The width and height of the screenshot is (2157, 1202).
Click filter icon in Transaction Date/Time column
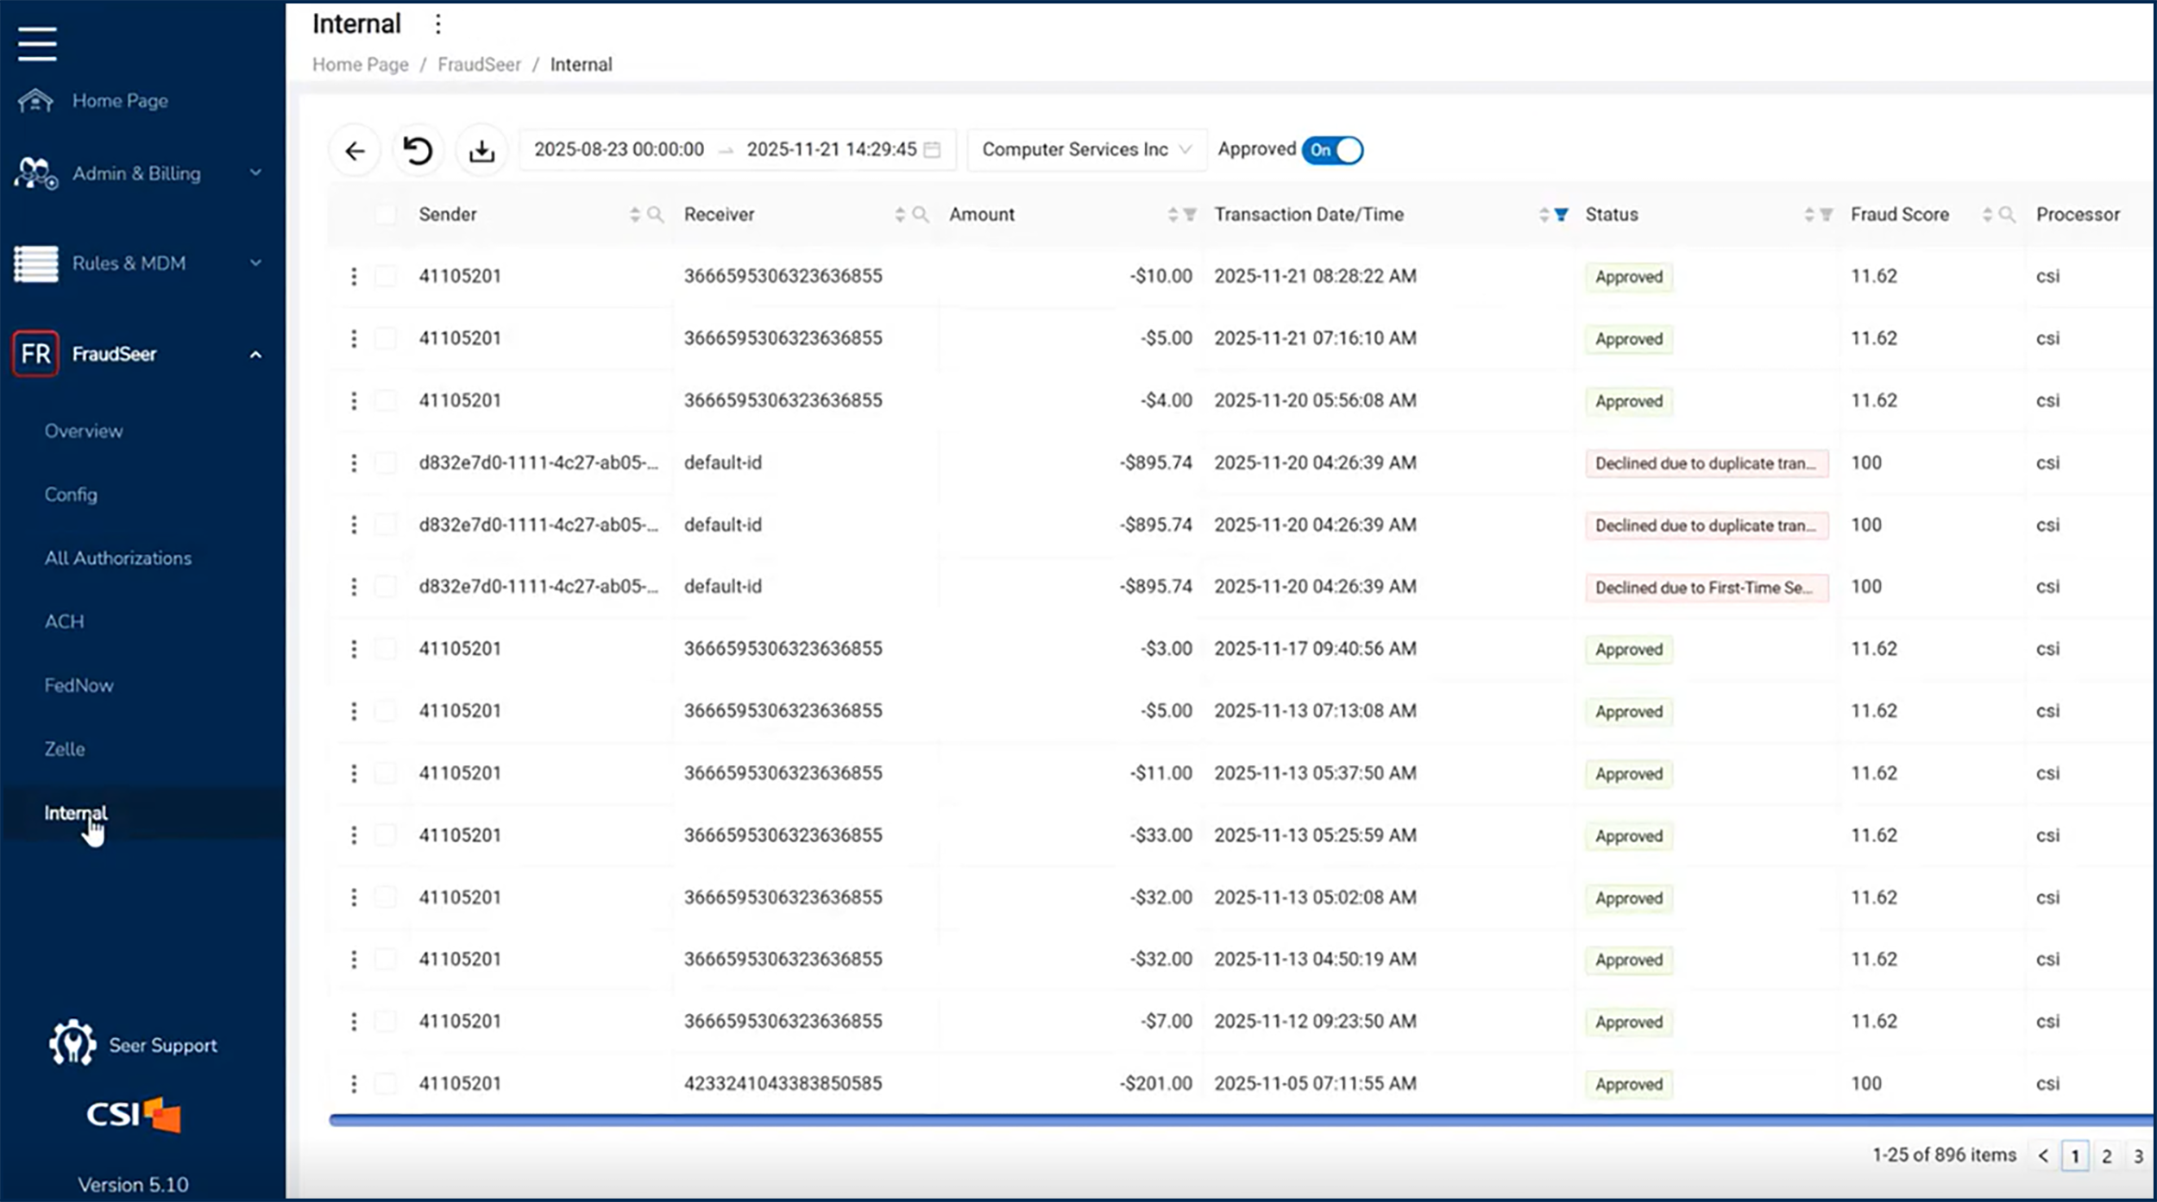[x=1561, y=215]
